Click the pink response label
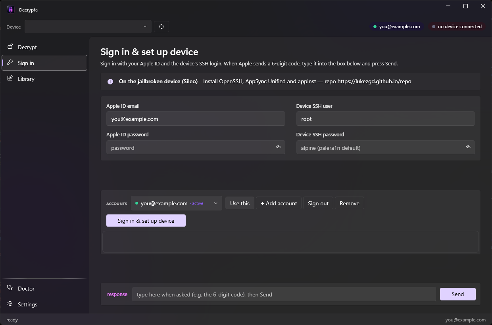The width and height of the screenshot is (492, 325). point(117,294)
